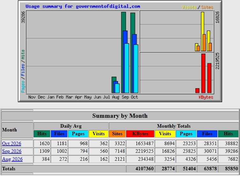Click Aug 2026 daily hits value 384

(46, 159)
